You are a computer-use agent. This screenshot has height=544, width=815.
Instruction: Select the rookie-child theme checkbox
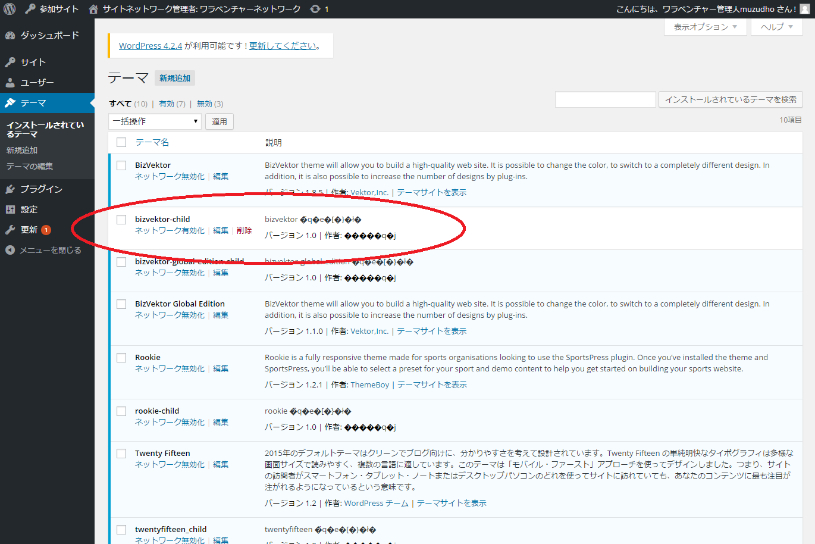(121, 411)
